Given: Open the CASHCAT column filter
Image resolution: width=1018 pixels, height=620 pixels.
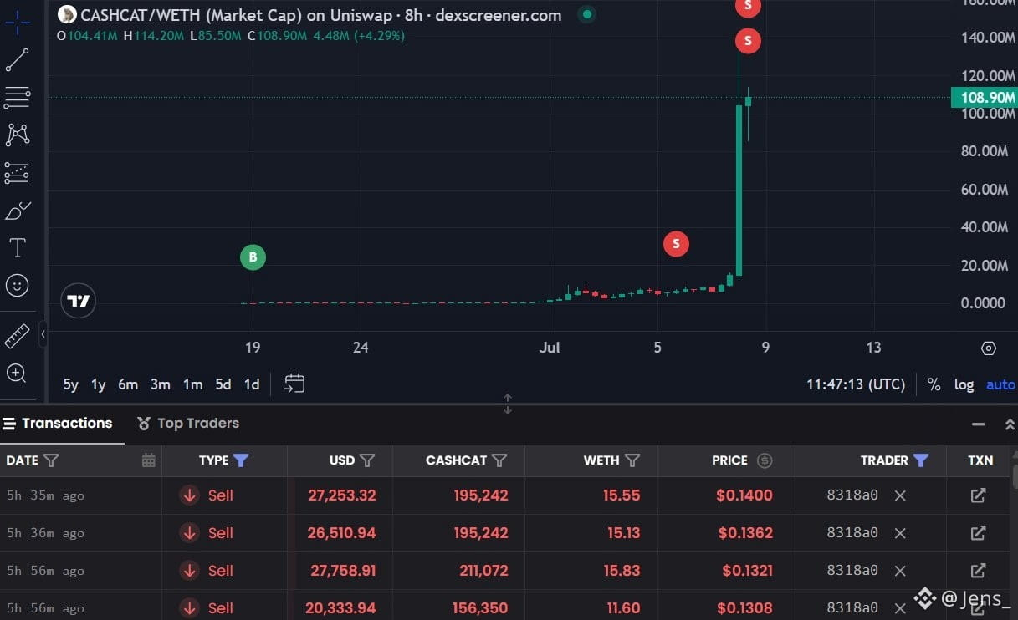Looking at the screenshot, I should (x=499, y=460).
